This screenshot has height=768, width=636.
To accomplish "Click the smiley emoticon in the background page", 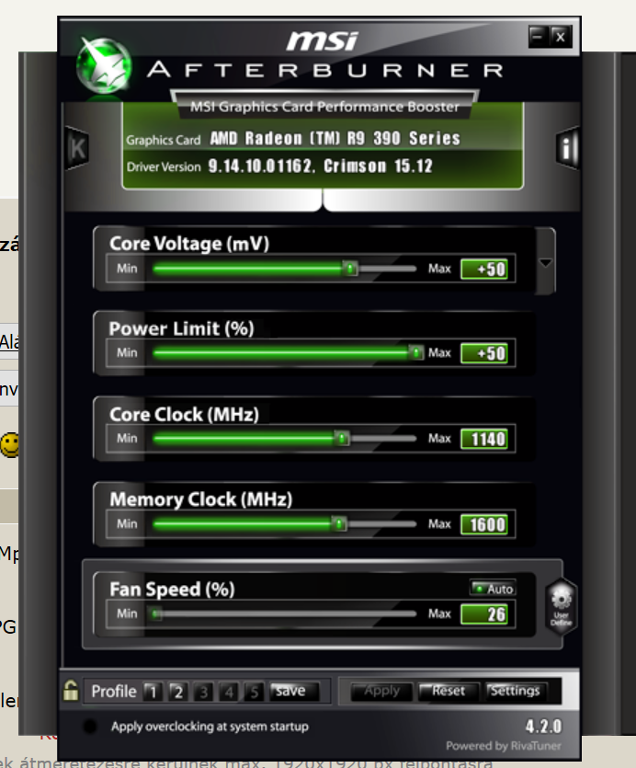I will point(9,445).
